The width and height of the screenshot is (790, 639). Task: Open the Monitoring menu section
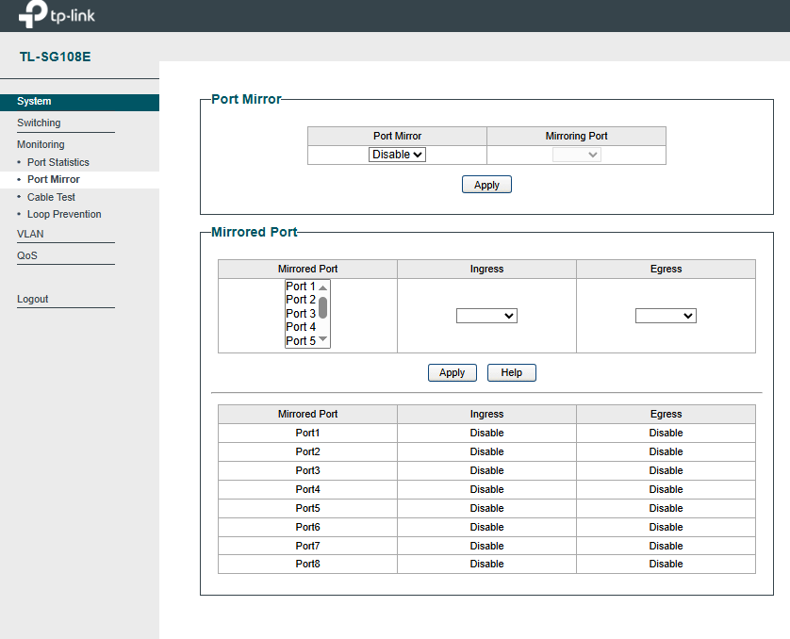point(41,144)
